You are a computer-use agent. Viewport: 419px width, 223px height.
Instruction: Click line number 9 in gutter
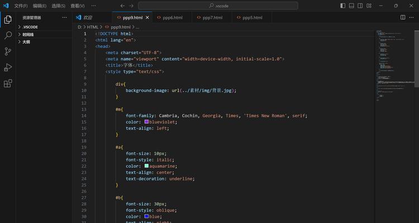(x=85, y=84)
